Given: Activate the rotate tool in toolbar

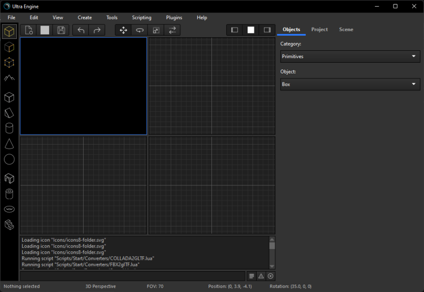Looking at the screenshot, I should pyautogui.click(x=140, y=30).
